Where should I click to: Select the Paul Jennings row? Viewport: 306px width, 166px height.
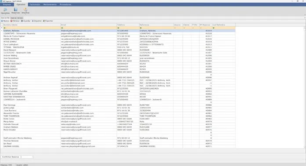tap(119, 105)
